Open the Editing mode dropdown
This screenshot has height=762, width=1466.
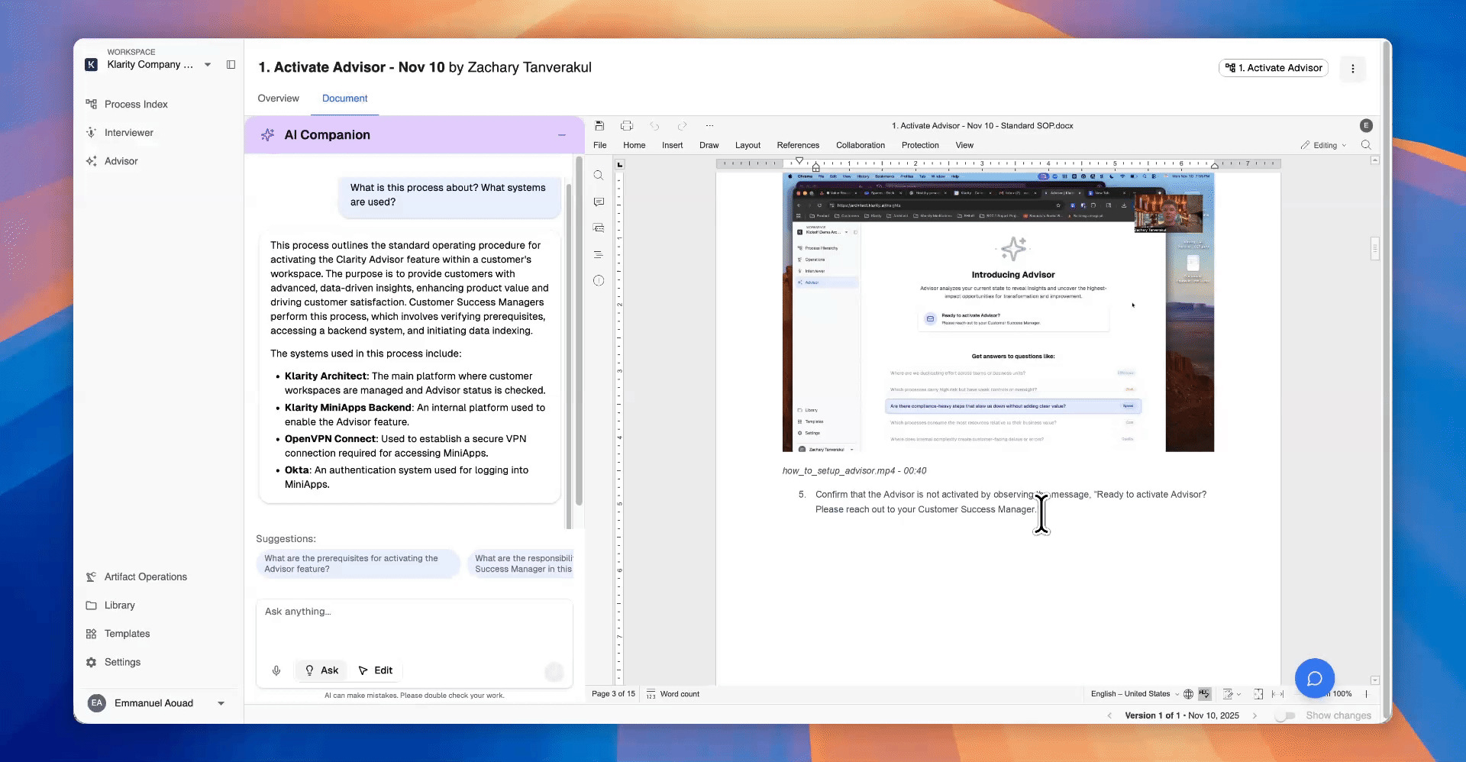[x=1324, y=145]
